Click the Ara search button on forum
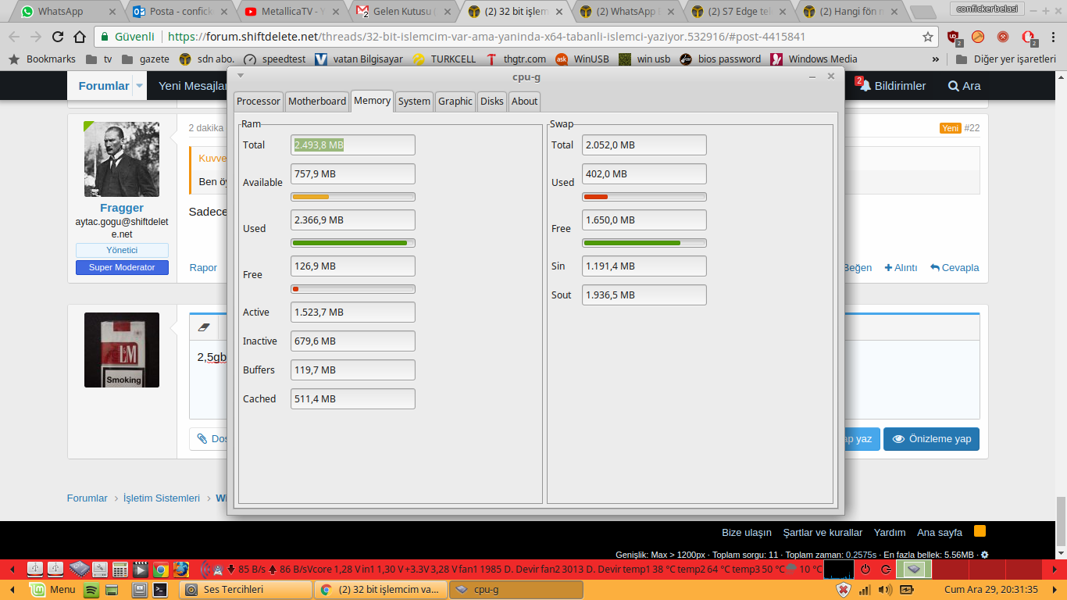1067x600 pixels. coord(964,86)
